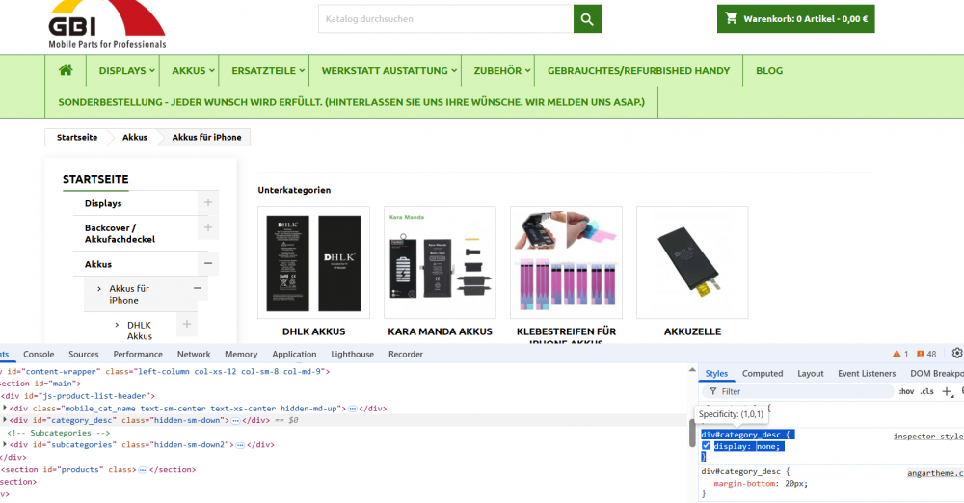Switch to the Network tab

(194, 354)
